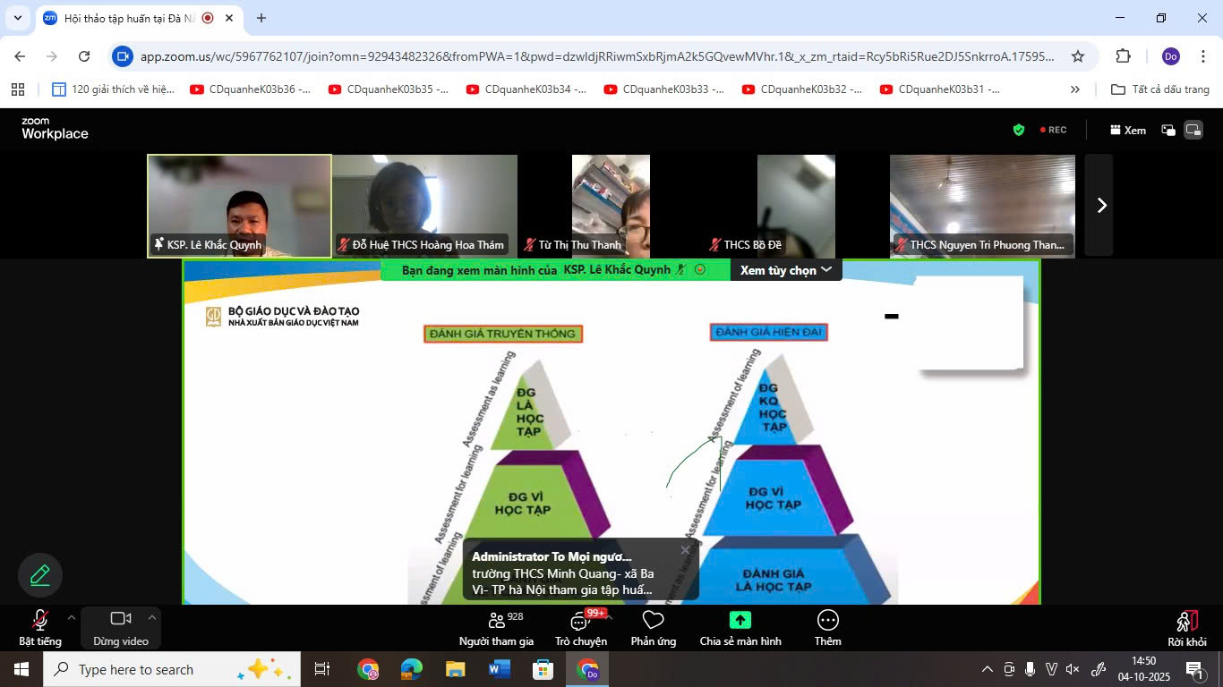
Task: Open Xem tùy chọn dropdown
Action: [785, 270]
